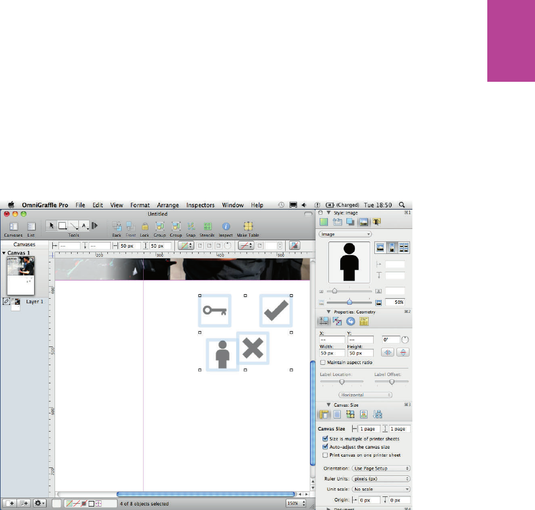Open the fill style popup in toolbar

pyautogui.click(x=186, y=245)
